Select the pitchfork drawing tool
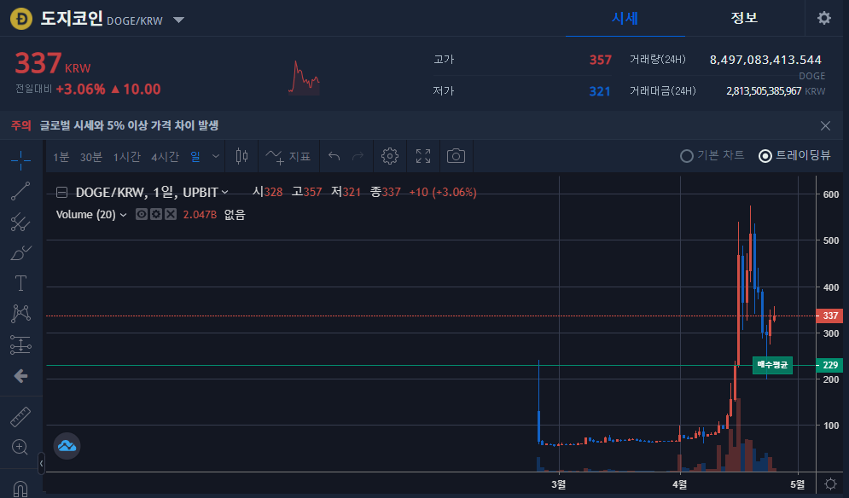Screen dimensions: 849x498 20,222
